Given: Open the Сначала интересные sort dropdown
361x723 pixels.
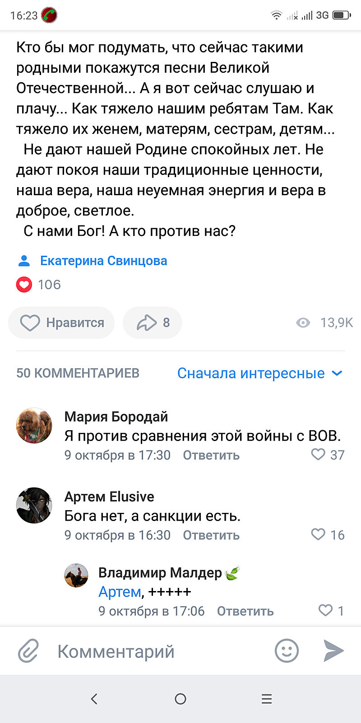Looking at the screenshot, I should pos(251,373).
